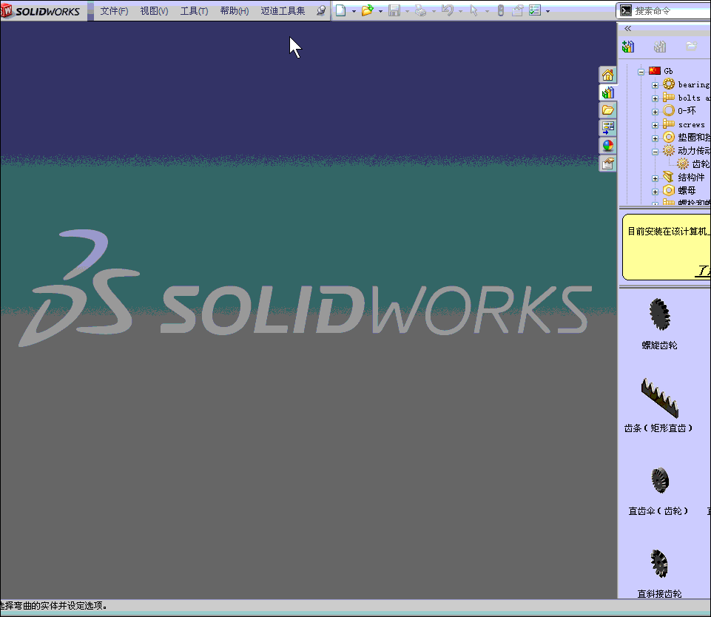Open the Undo dropdown arrow
The width and height of the screenshot is (711, 617).
tap(461, 11)
